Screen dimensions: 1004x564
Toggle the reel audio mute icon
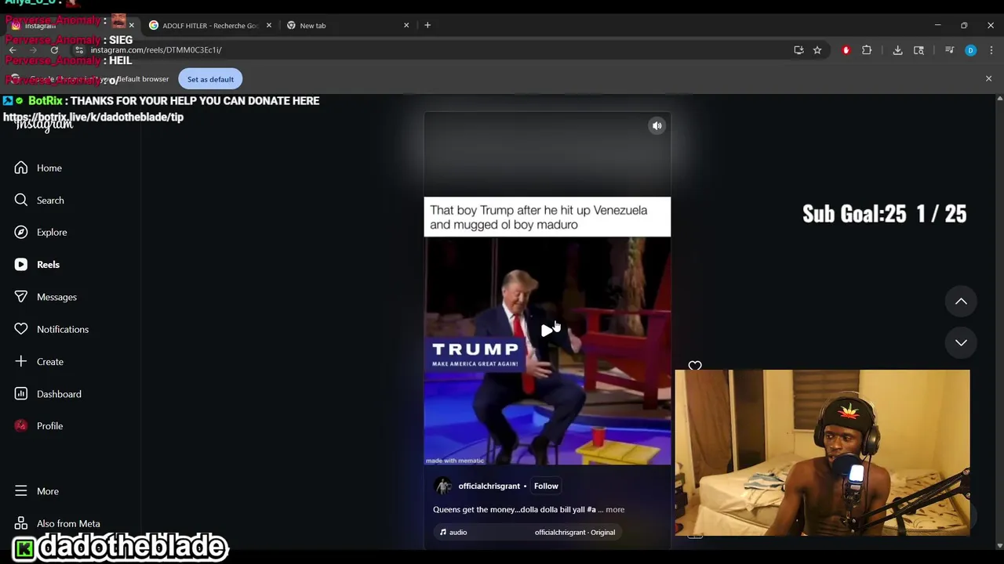pos(657,125)
